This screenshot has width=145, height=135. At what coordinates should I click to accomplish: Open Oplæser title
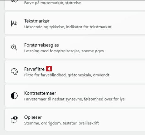(33, 117)
